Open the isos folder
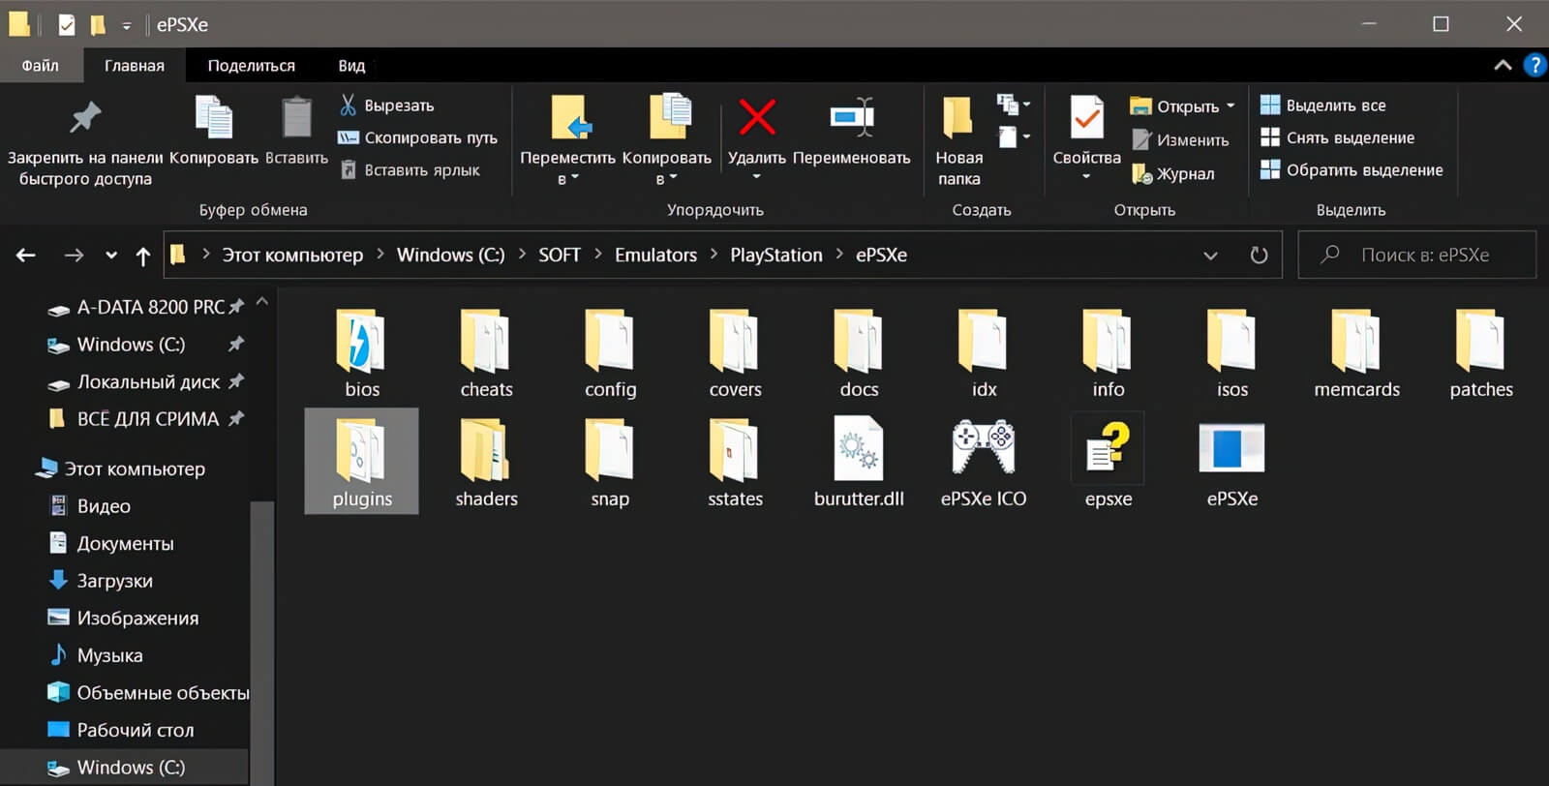This screenshot has height=786, width=1549. point(1232,352)
